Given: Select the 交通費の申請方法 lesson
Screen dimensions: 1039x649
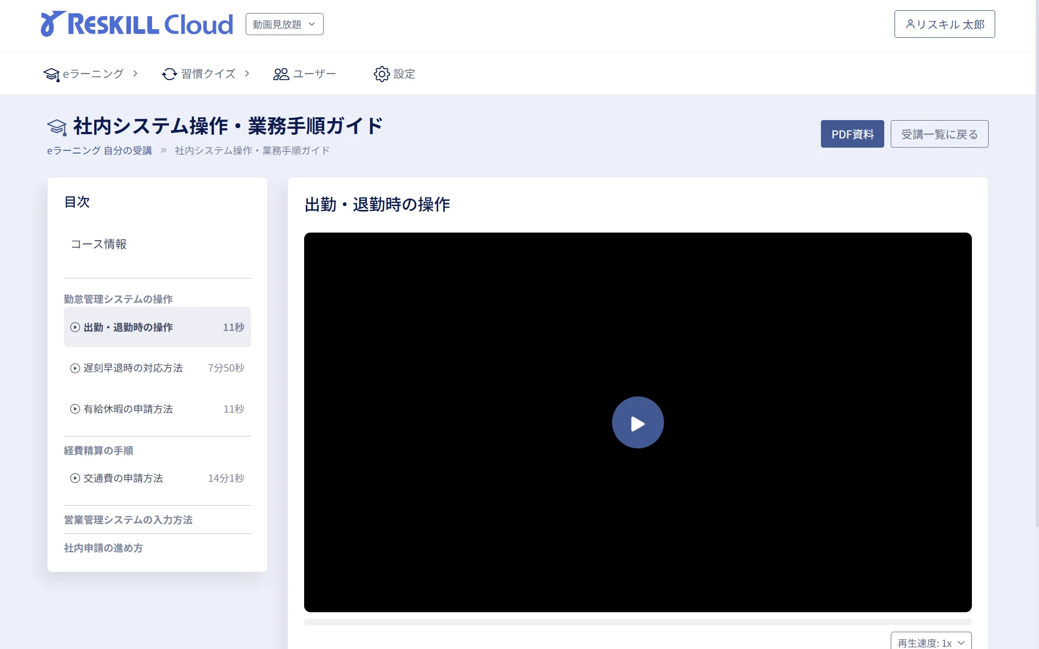Looking at the screenshot, I should click(157, 479).
